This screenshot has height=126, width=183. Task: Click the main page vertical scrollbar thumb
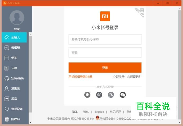click(x=180, y=65)
